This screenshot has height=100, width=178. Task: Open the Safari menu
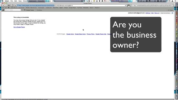(7, 1)
